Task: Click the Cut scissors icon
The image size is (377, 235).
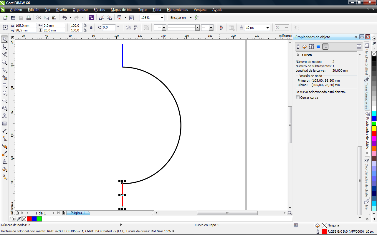Action: 39,18
